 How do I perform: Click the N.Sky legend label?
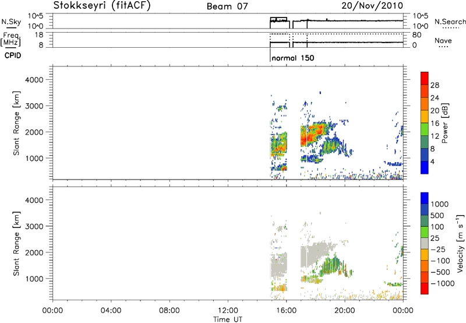pyautogui.click(x=11, y=22)
